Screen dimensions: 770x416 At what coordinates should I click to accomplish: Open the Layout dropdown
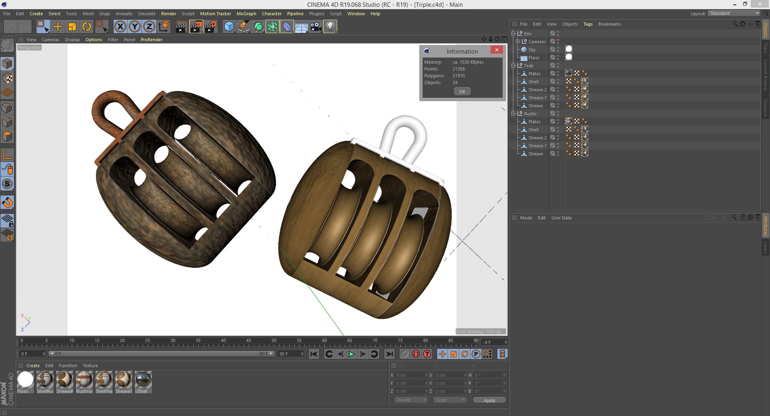[x=734, y=13]
